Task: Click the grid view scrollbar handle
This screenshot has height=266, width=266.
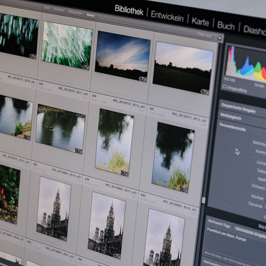Action: (204, 201)
